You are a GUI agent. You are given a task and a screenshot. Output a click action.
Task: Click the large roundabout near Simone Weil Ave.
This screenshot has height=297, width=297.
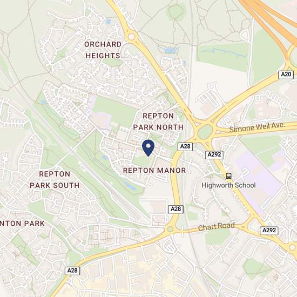[x=205, y=132]
